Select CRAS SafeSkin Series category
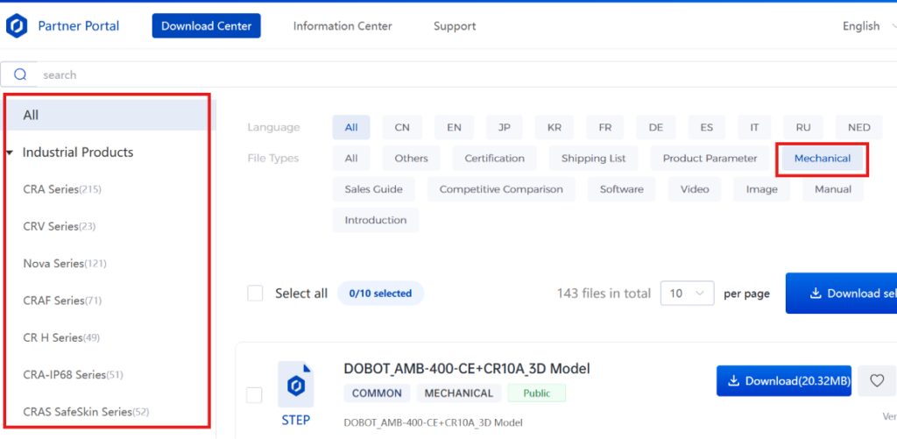This screenshot has width=897, height=439. click(x=87, y=412)
